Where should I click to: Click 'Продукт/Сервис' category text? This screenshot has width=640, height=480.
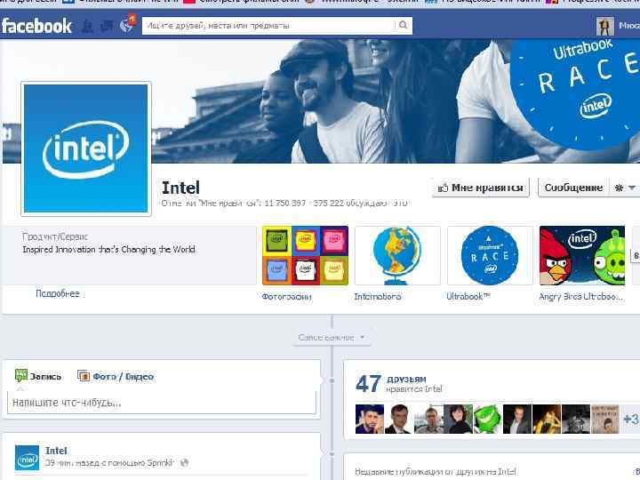point(55,236)
